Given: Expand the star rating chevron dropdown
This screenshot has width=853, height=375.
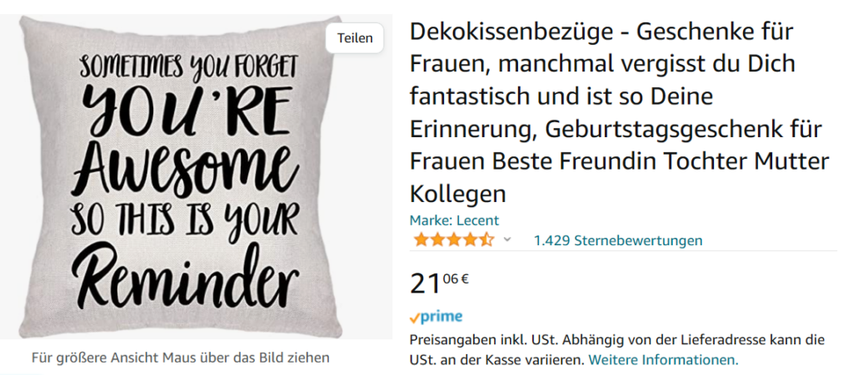Looking at the screenshot, I should pyautogui.click(x=507, y=239).
